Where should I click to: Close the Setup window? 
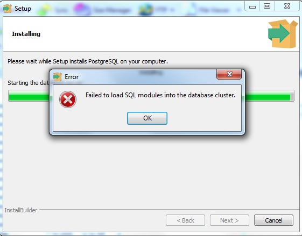click(287, 6)
